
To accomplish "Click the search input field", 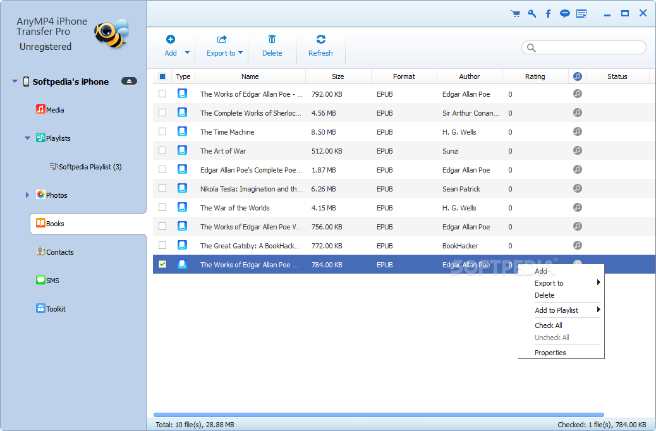I will click(x=583, y=47).
